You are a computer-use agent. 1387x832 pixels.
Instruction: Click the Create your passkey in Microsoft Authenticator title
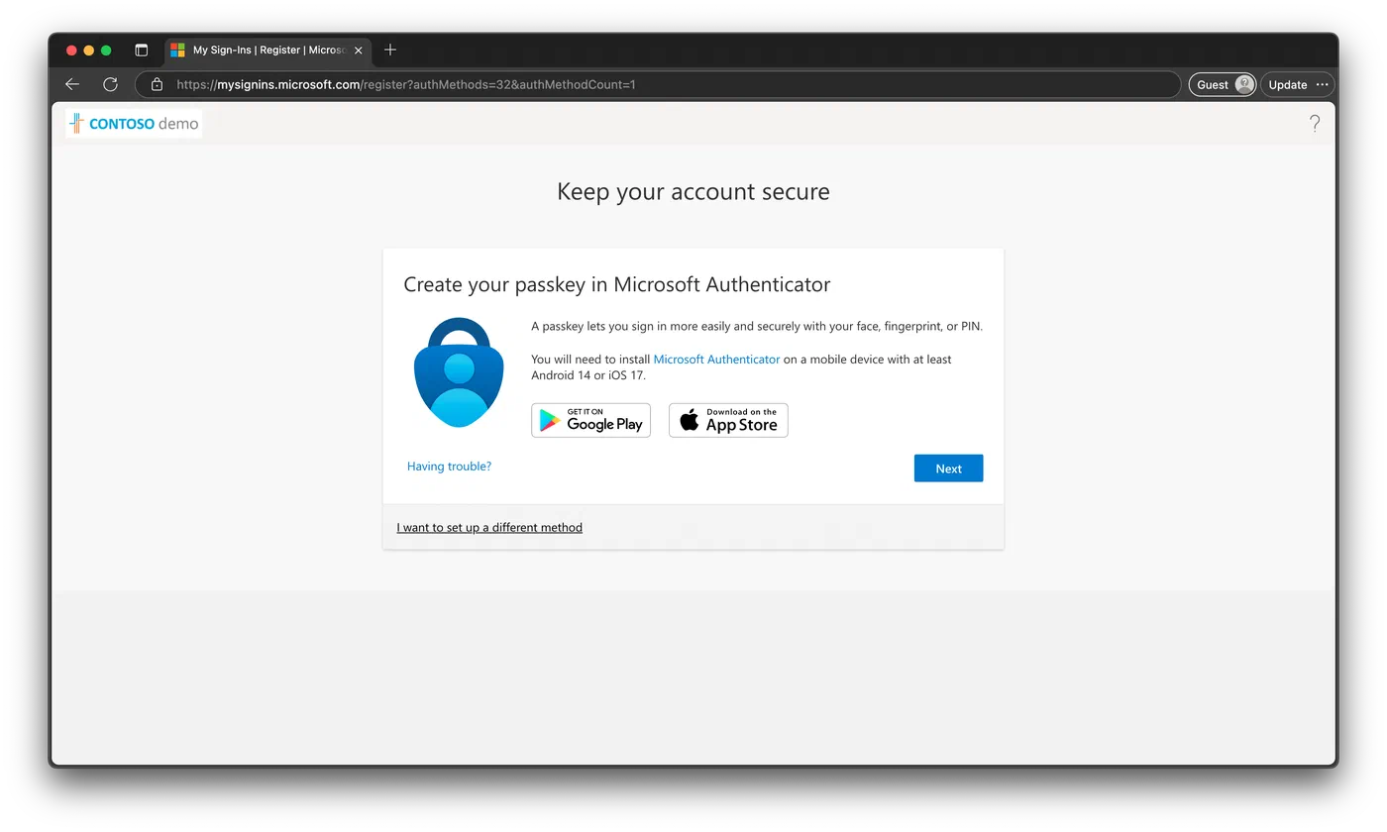(617, 284)
